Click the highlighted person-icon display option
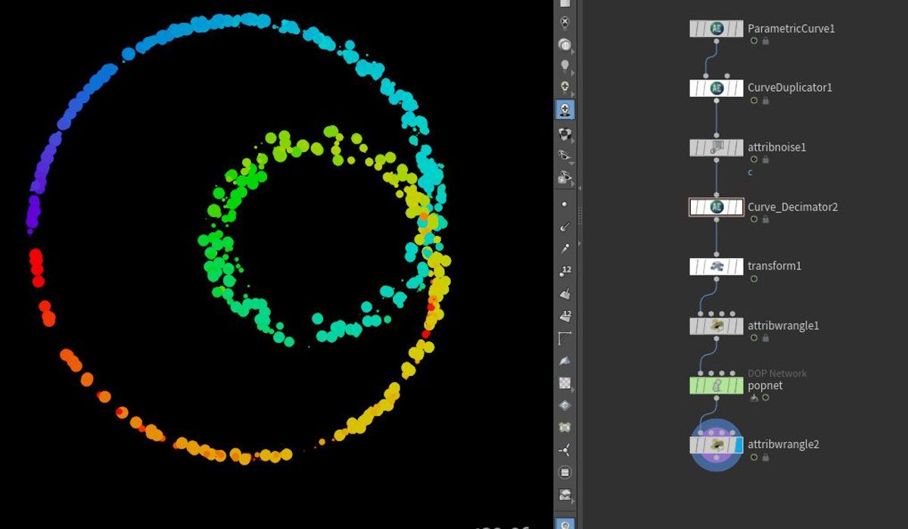 [x=564, y=110]
